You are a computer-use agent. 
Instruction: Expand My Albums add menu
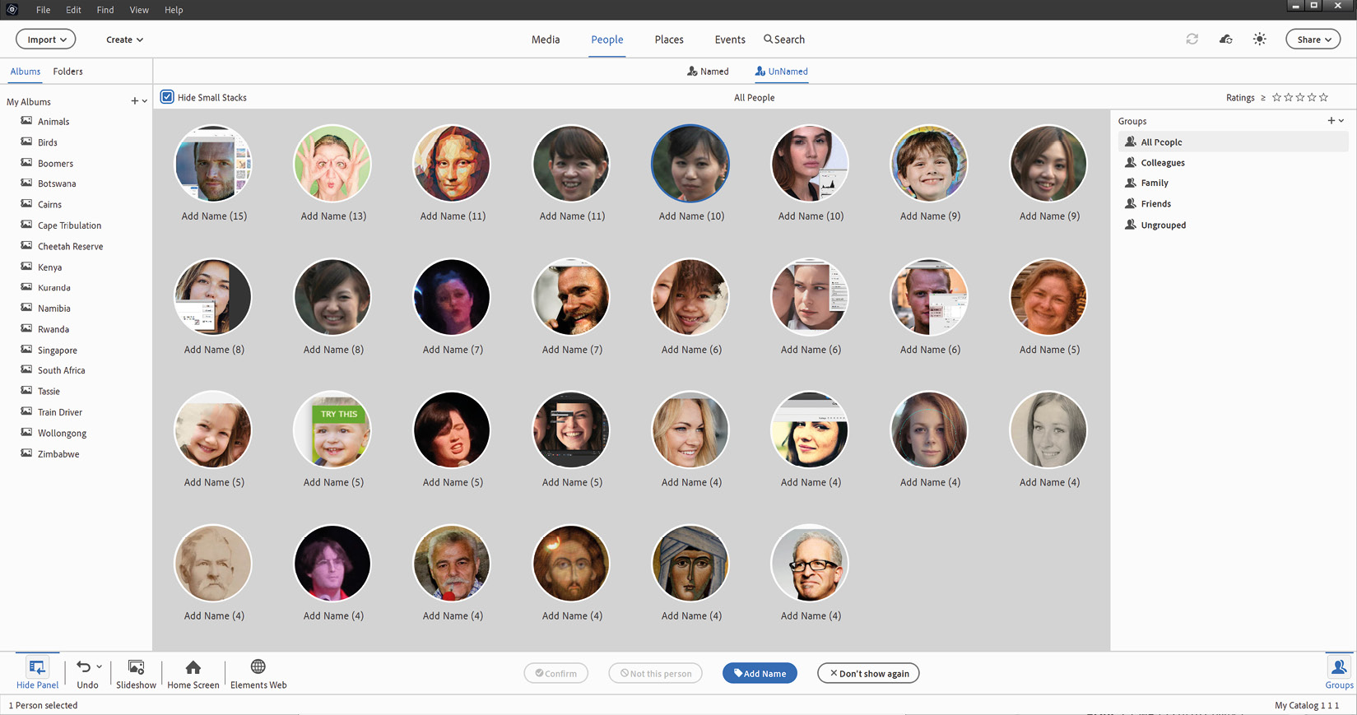(x=139, y=101)
